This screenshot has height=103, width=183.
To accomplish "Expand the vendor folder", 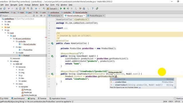I will coord(17,81).
